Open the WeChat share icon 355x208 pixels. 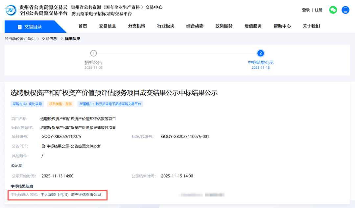(333, 10)
